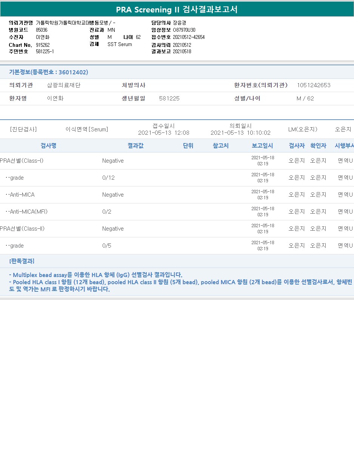Screen dimensions: 354x468
Task: Click report date in Anti-MICA(MFI) row
Action: 263,212
